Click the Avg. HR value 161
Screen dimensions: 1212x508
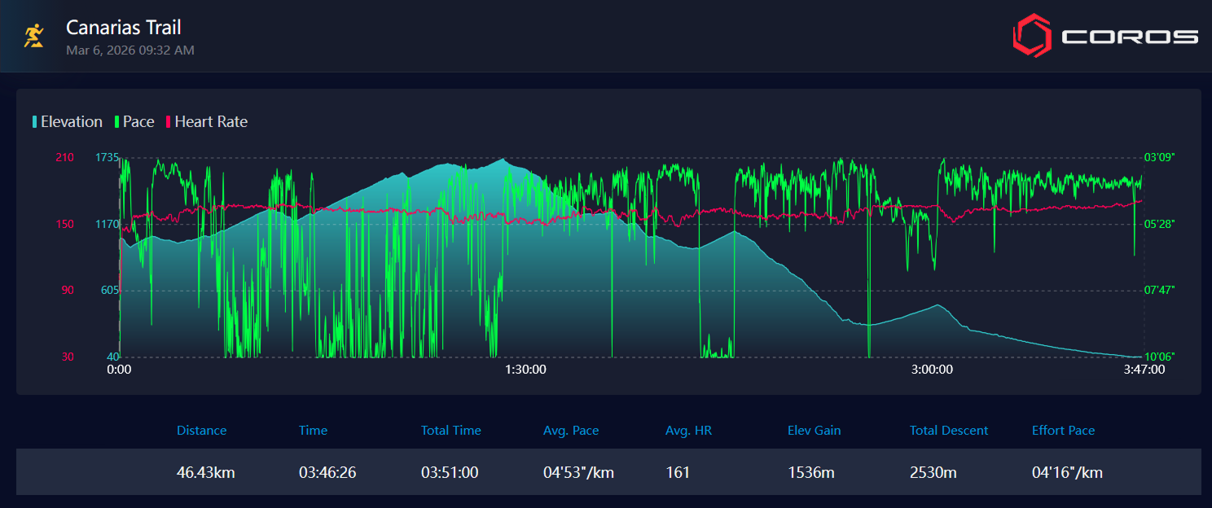point(678,472)
